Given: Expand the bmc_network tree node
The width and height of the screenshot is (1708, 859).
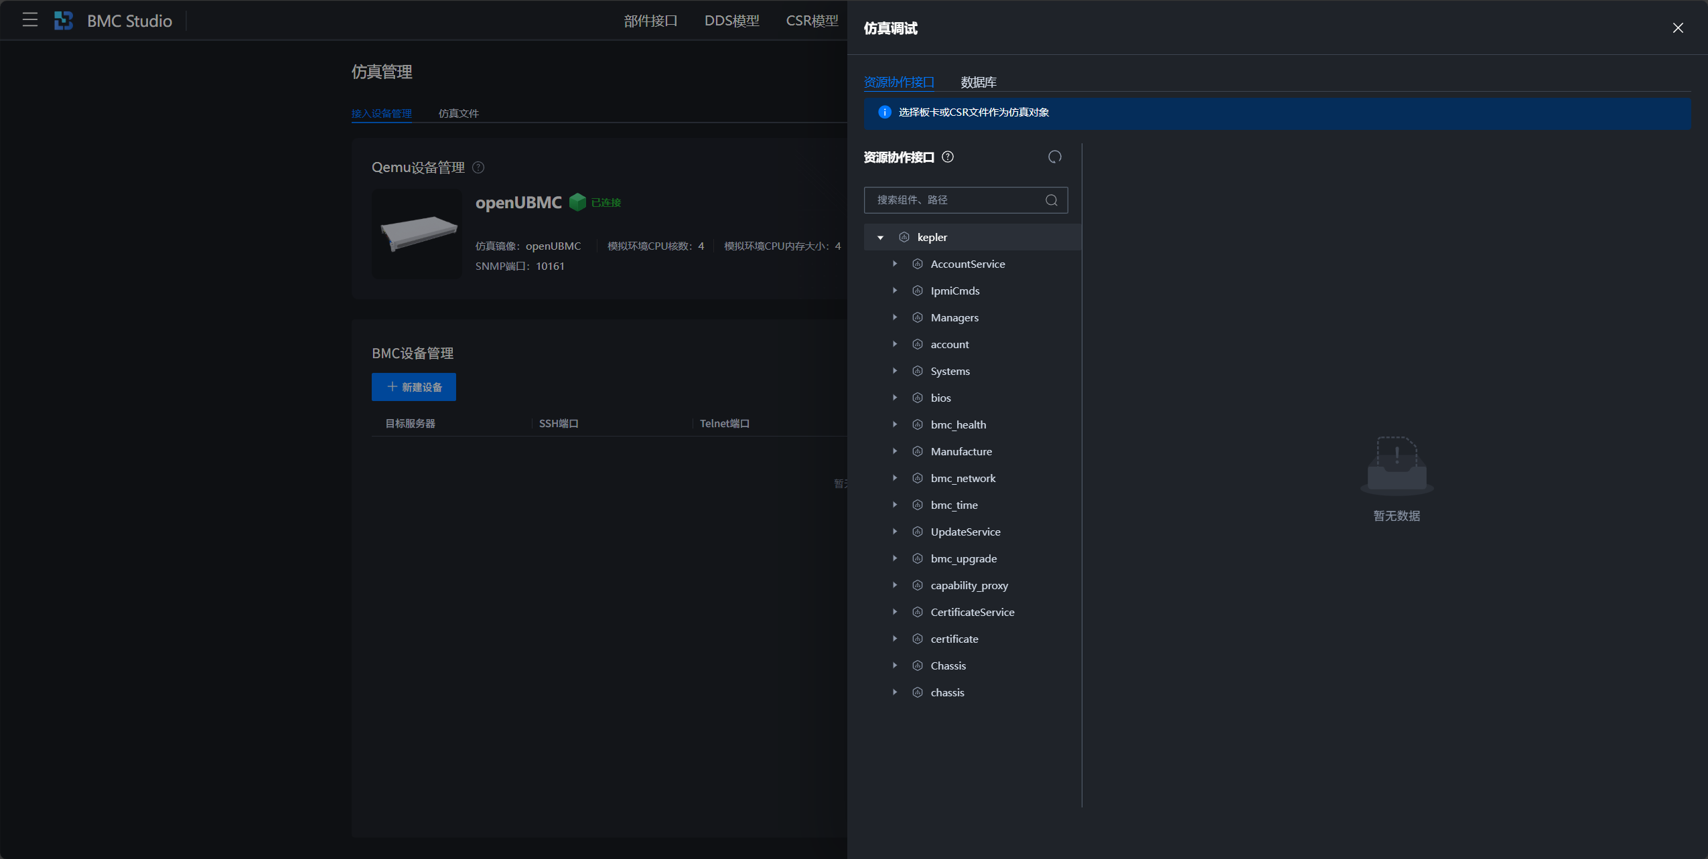Looking at the screenshot, I should click(894, 478).
